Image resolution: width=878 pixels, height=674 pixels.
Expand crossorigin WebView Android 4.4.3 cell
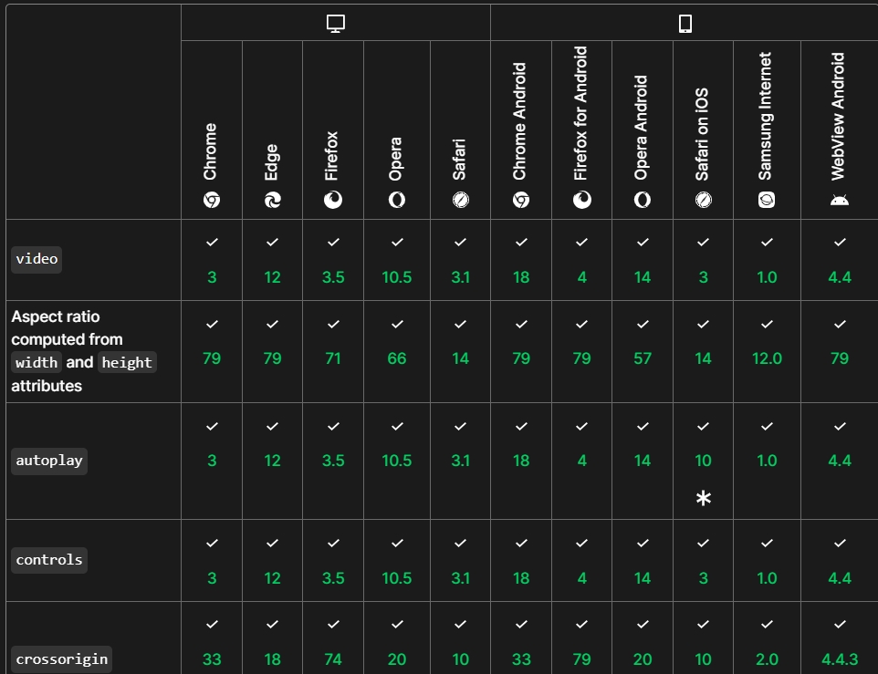[x=840, y=643]
